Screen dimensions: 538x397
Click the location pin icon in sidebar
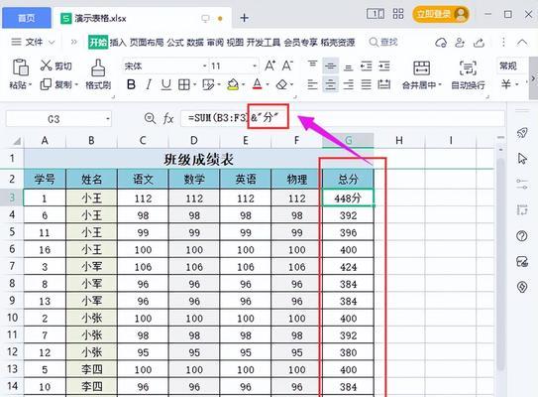[x=522, y=287]
